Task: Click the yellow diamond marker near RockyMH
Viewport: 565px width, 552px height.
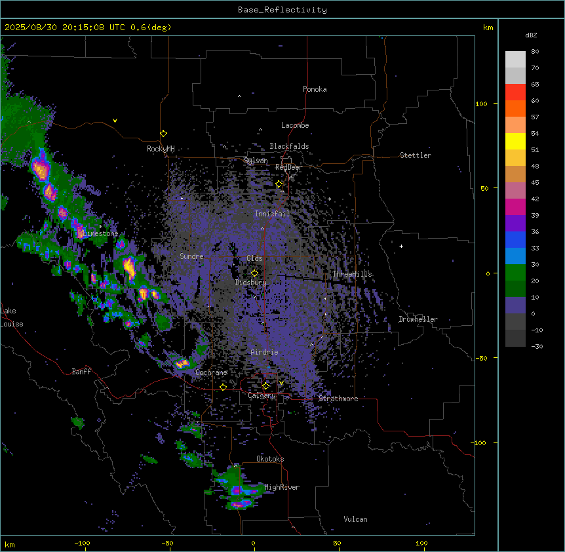Action: click(163, 134)
